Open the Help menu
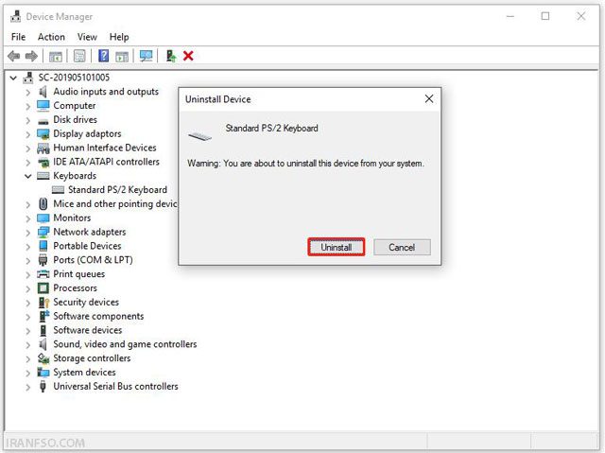Viewport: 605px width, 453px height. click(119, 37)
